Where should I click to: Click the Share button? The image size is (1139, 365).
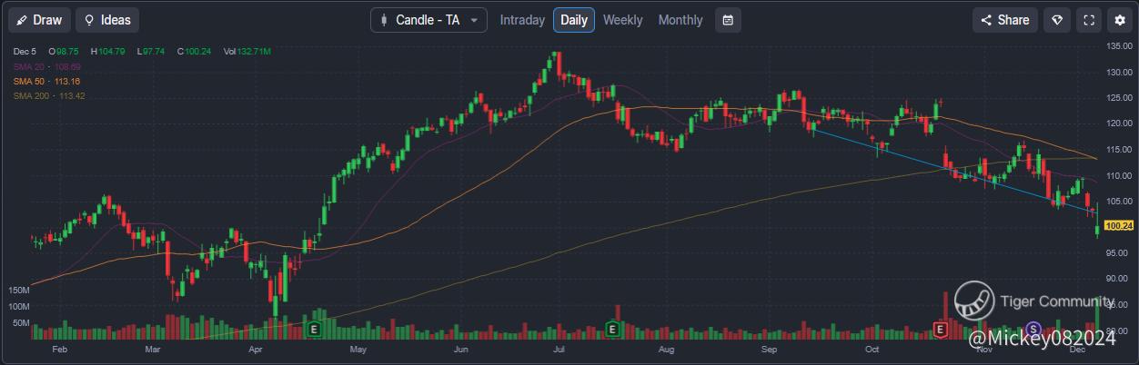(x=1005, y=20)
